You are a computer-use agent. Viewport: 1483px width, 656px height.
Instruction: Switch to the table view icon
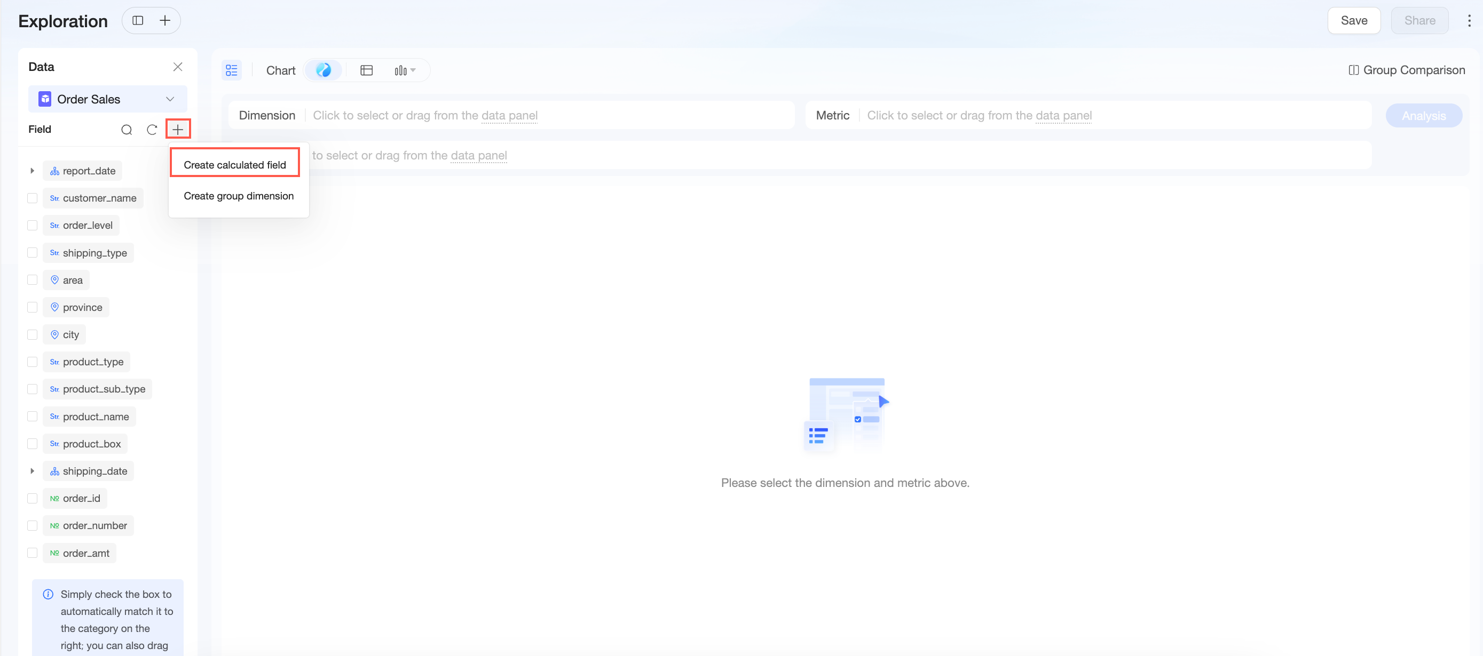367,70
